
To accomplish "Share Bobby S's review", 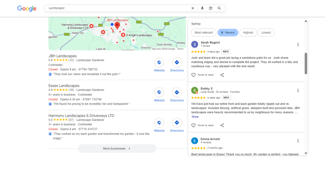I will point(222,125).
